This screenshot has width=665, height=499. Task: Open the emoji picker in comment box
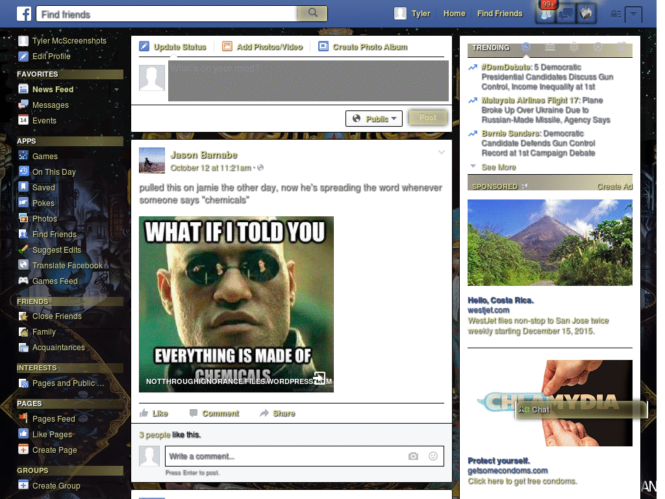(433, 456)
